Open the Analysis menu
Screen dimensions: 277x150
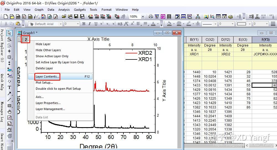[x=64, y=10]
